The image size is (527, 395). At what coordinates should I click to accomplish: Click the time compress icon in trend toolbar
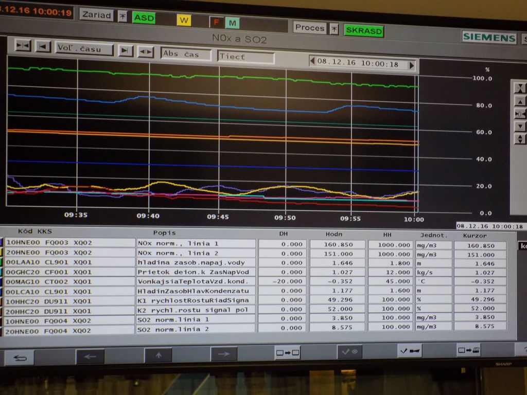(23, 46)
